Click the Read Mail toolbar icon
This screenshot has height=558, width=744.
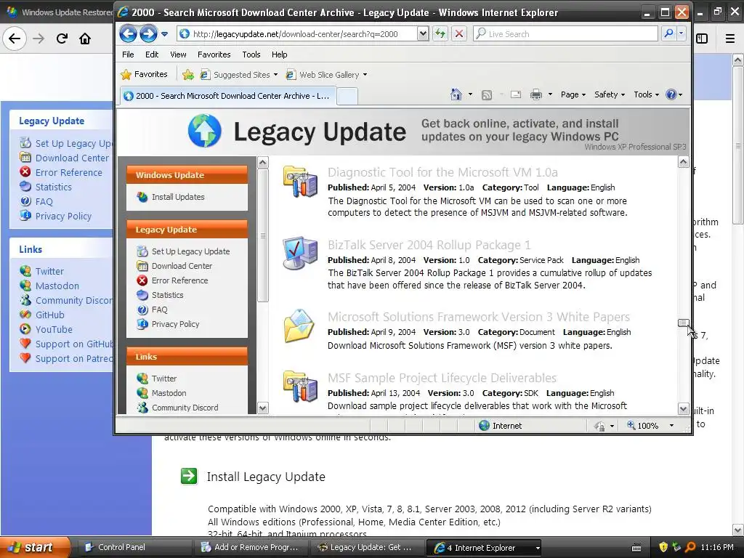(x=516, y=94)
